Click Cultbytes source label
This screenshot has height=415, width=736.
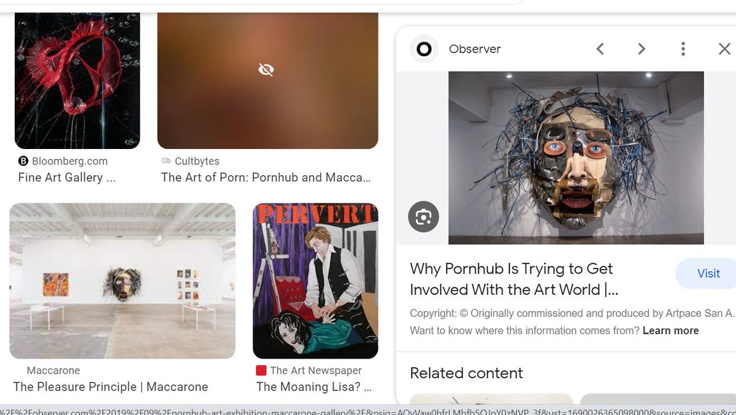click(197, 161)
